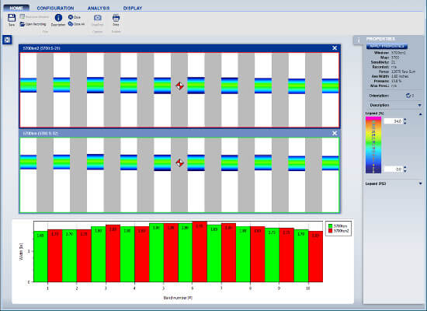427x311 pixels.
Task: Click the green bar for band 5
Action: [156, 253]
